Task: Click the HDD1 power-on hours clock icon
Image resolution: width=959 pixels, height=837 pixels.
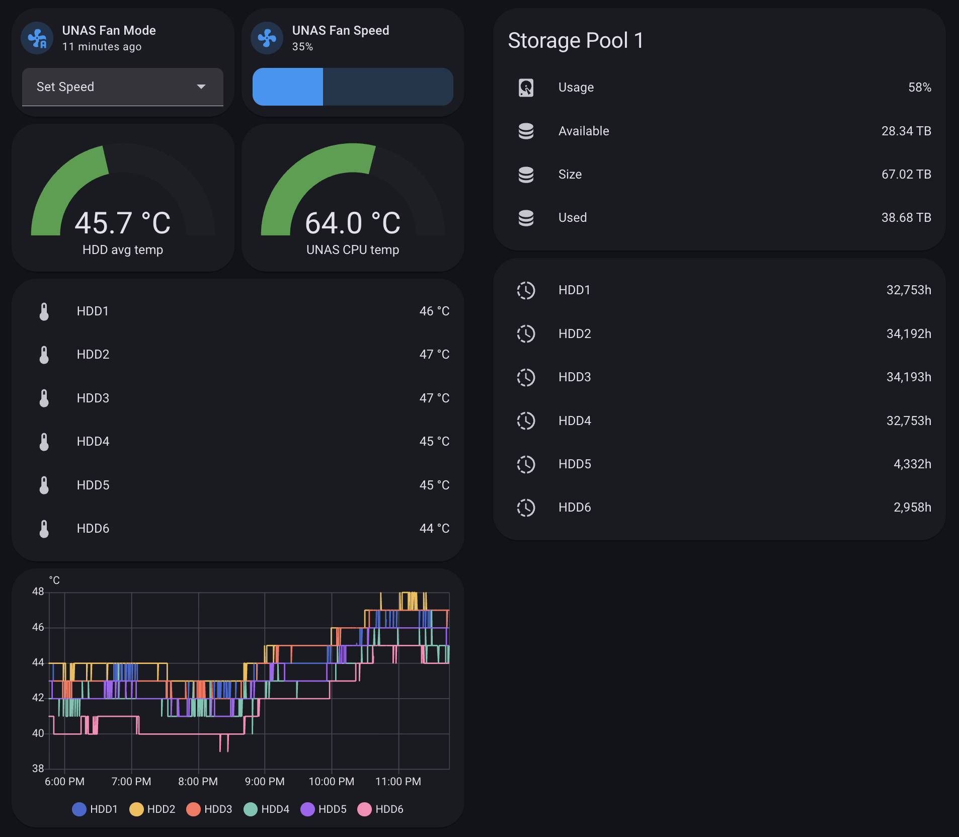Action: coord(526,290)
